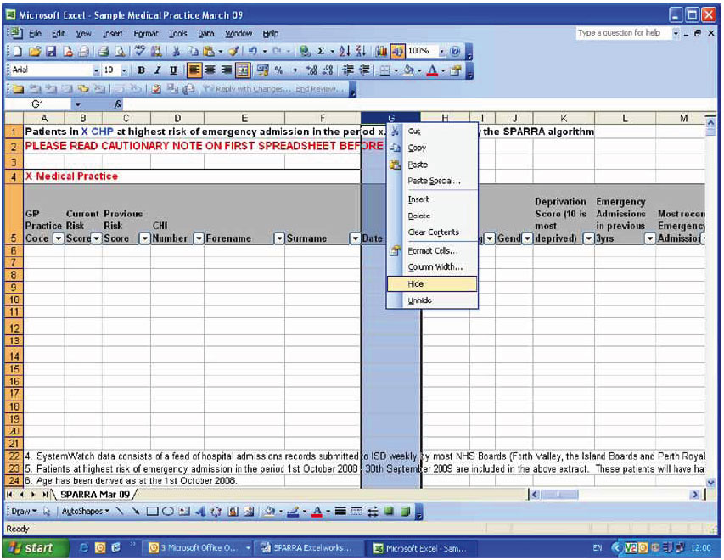
Task: Open the font name dropdown
Action: (x=96, y=70)
